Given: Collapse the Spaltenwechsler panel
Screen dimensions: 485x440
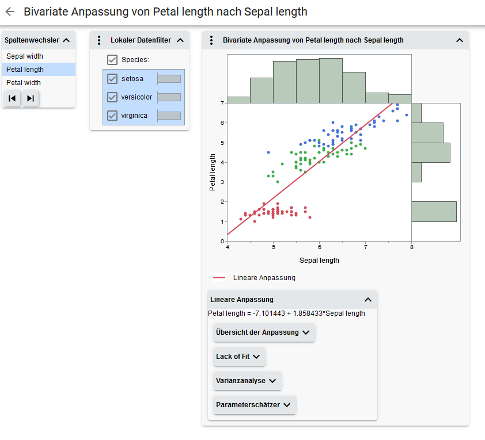Looking at the screenshot, I should [x=66, y=40].
